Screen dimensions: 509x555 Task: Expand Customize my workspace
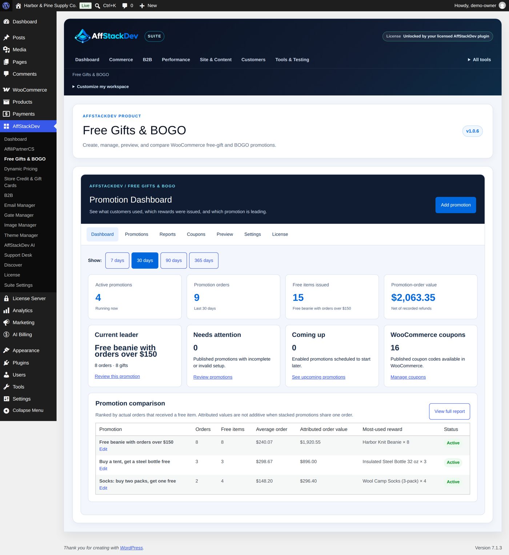point(100,87)
